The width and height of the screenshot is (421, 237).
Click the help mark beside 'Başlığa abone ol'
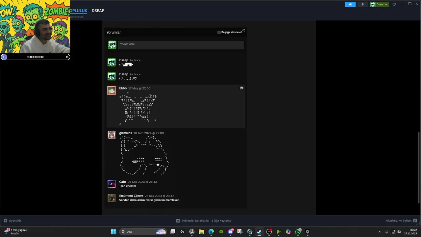point(244,30)
